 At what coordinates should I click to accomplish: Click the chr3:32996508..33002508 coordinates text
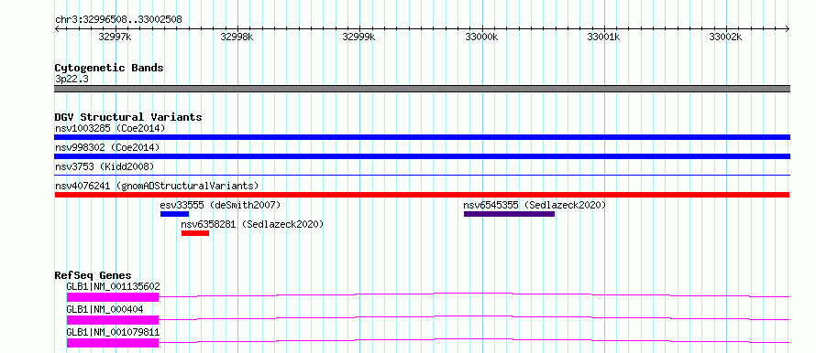[x=118, y=20]
